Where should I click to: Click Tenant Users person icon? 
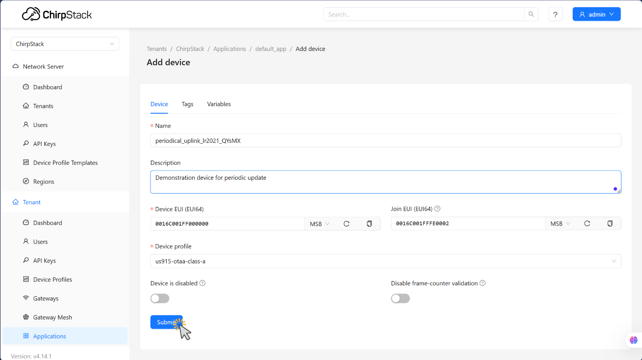[26, 242]
